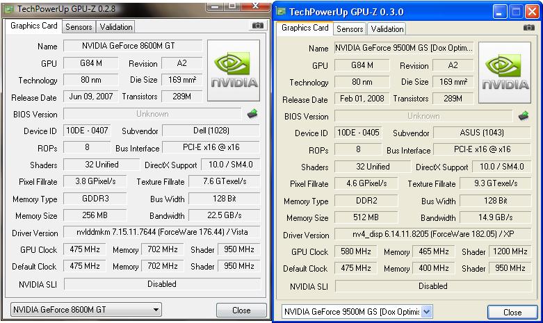Click Subvendor value Dell (1028)
Screen dimensions: 543x323
click(x=211, y=131)
